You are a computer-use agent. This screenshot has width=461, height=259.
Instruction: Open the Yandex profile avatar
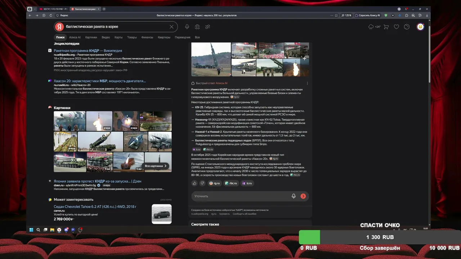click(420, 27)
